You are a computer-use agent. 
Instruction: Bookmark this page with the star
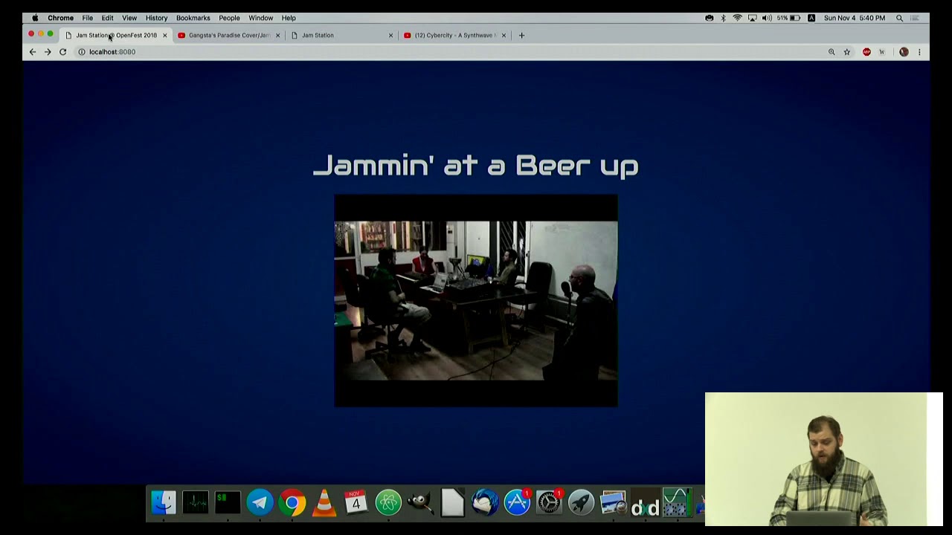tap(846, 52)
